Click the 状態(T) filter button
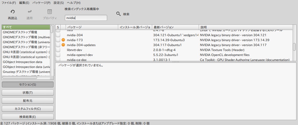 tap(27, 93)
